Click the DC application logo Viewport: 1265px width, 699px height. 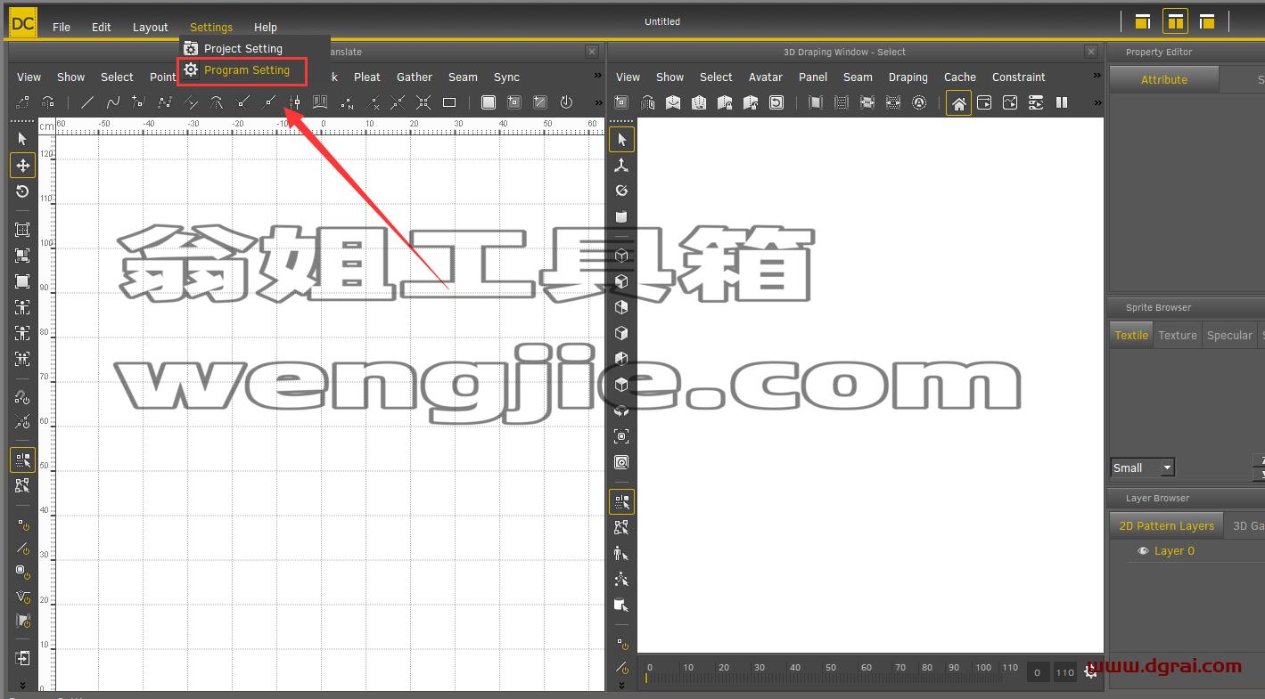pos(22,24)
